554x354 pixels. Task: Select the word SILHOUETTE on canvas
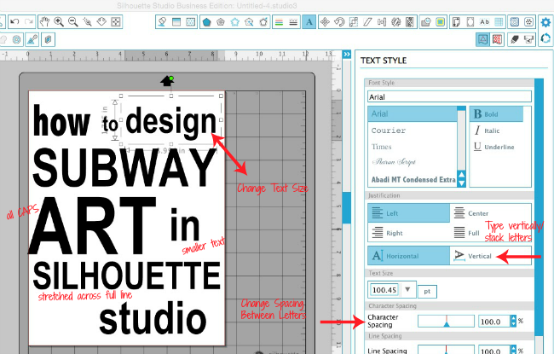coord(127,276)
